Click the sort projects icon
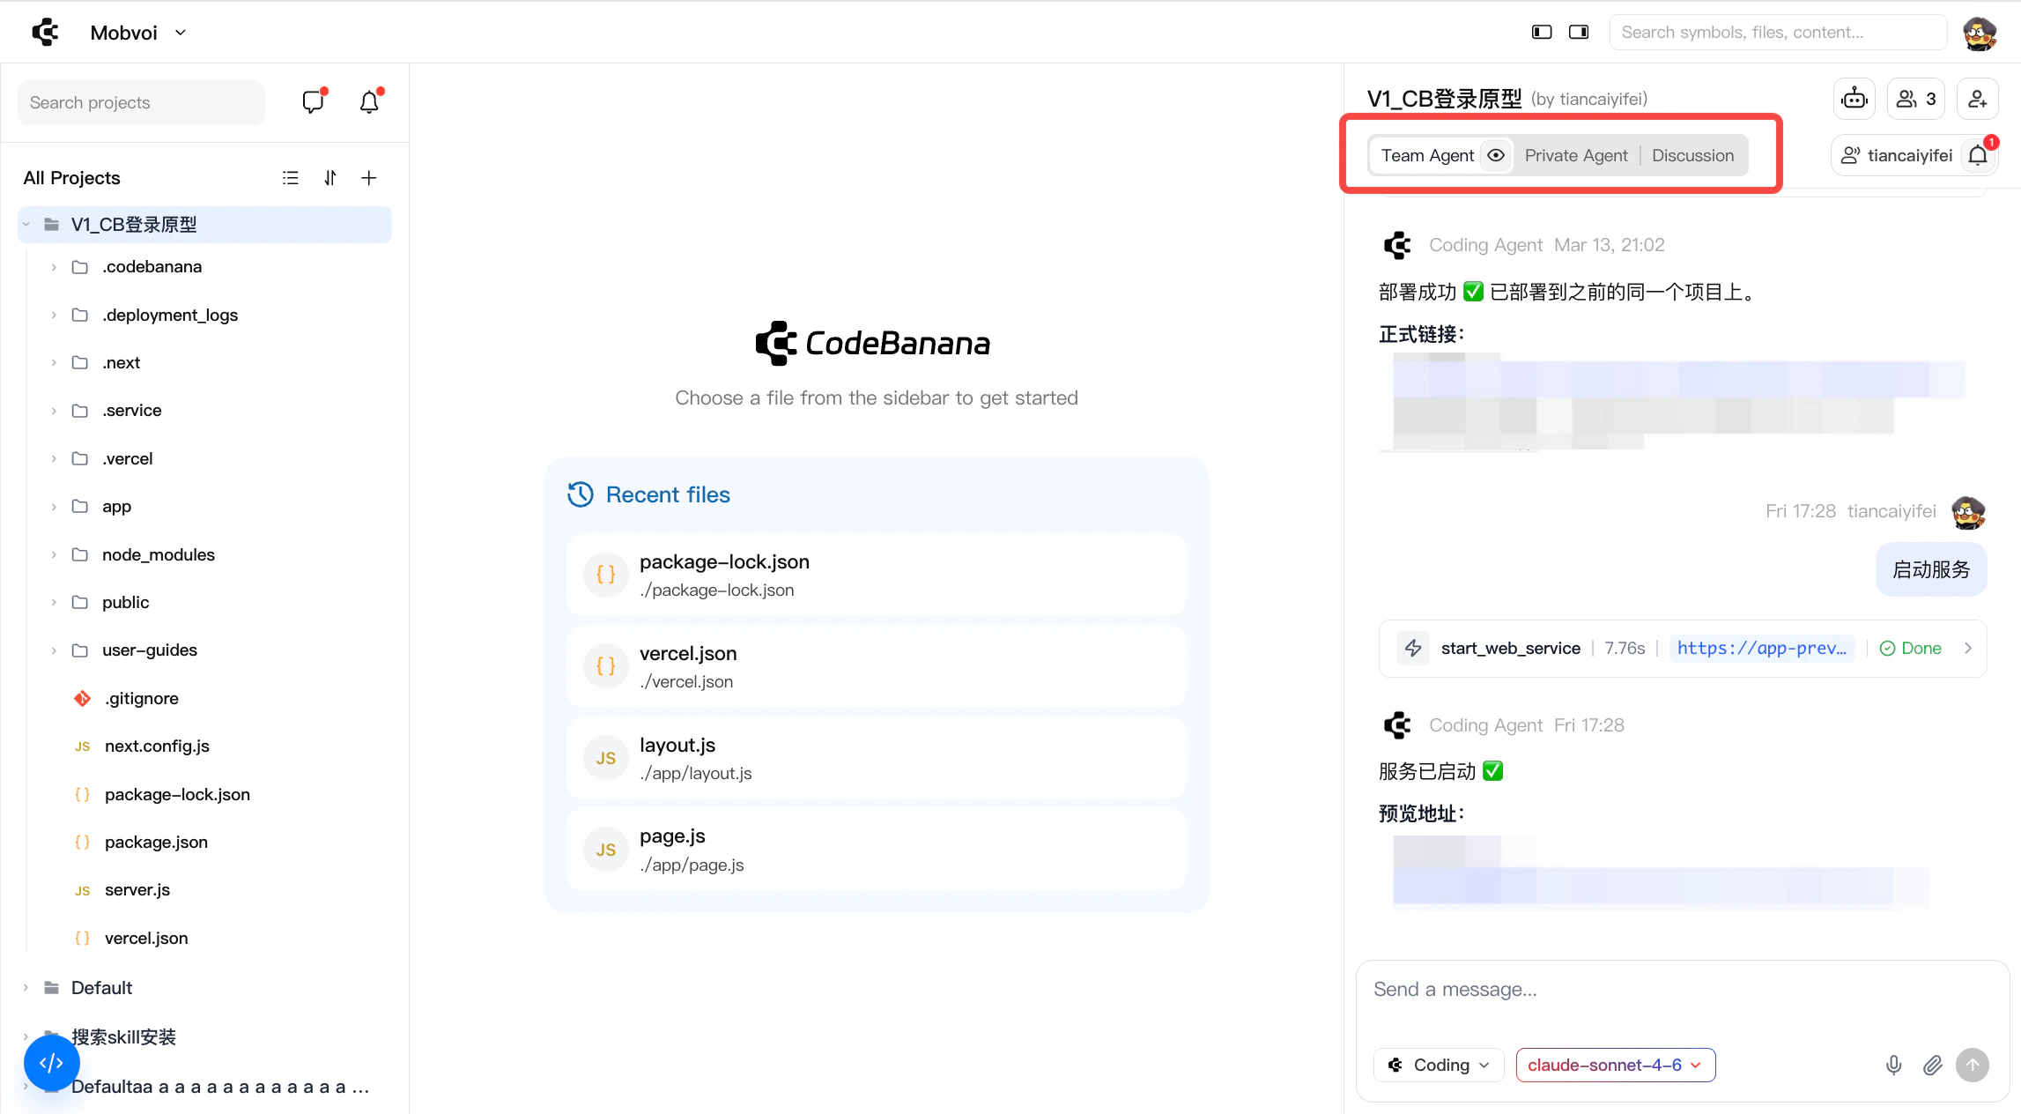The width and height of the screenshot is (2021, 1114). 330,178
